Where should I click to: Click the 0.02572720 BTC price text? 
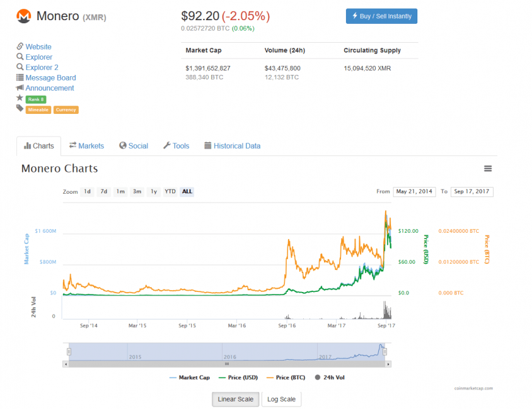205,28
